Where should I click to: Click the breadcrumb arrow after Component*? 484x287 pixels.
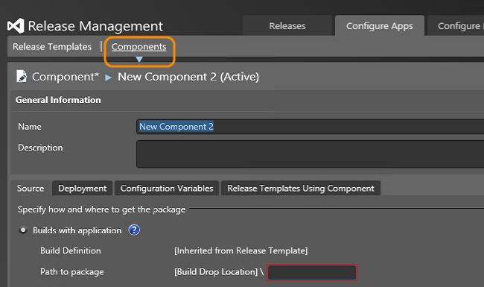tap(109, 78)
